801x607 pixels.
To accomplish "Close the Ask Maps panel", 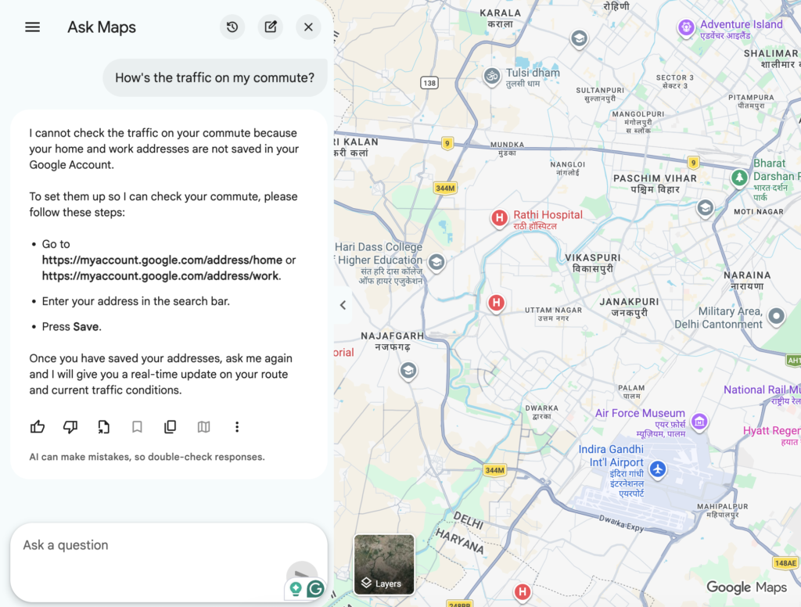I will tap(308, 27).
